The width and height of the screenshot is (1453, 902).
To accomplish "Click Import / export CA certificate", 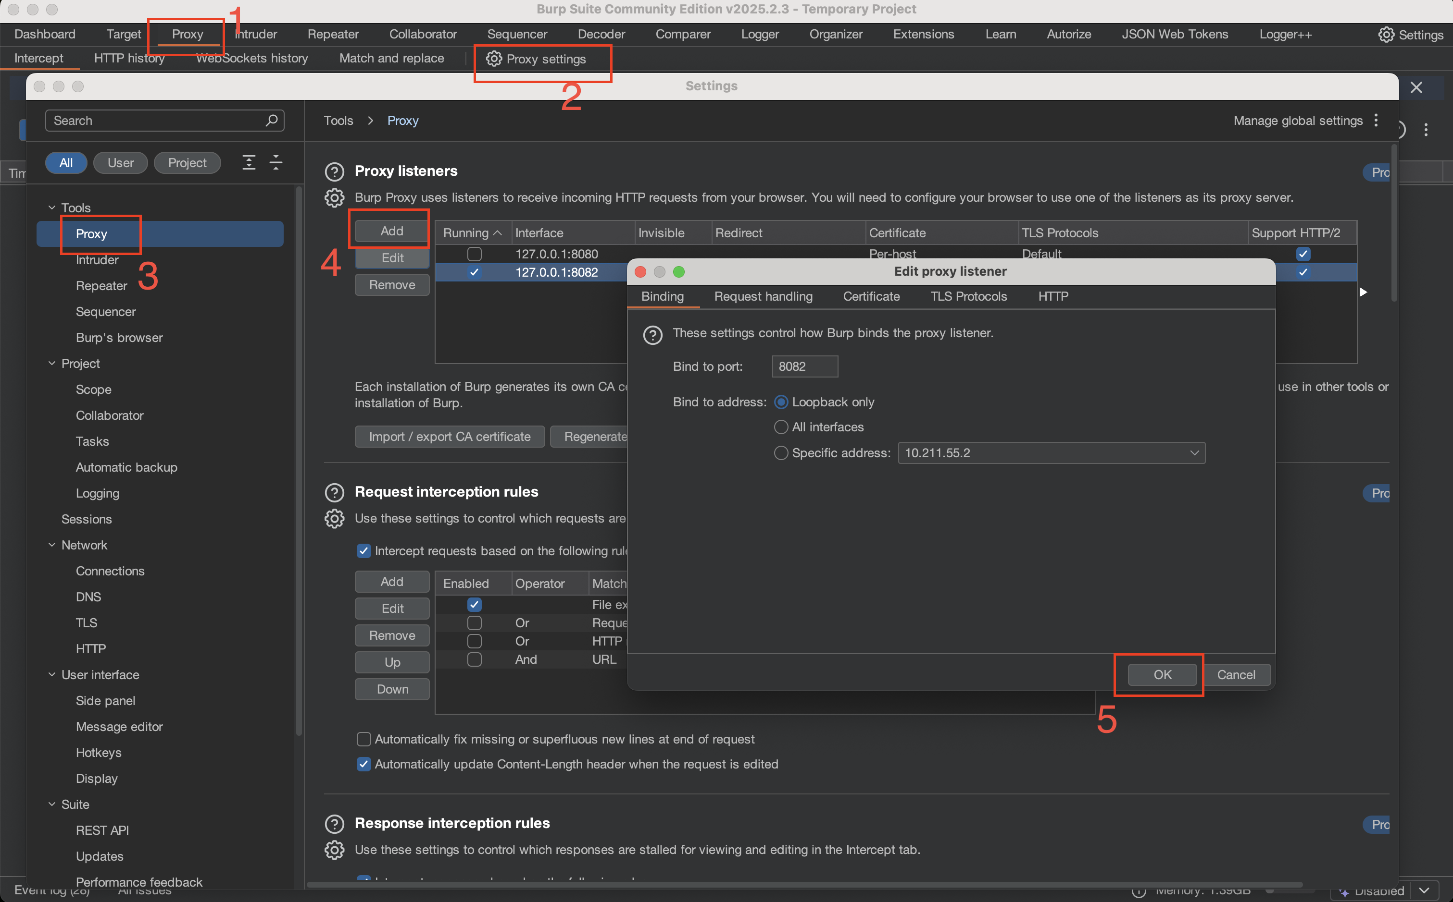I will pyautogui.click(x=450, y=437).
